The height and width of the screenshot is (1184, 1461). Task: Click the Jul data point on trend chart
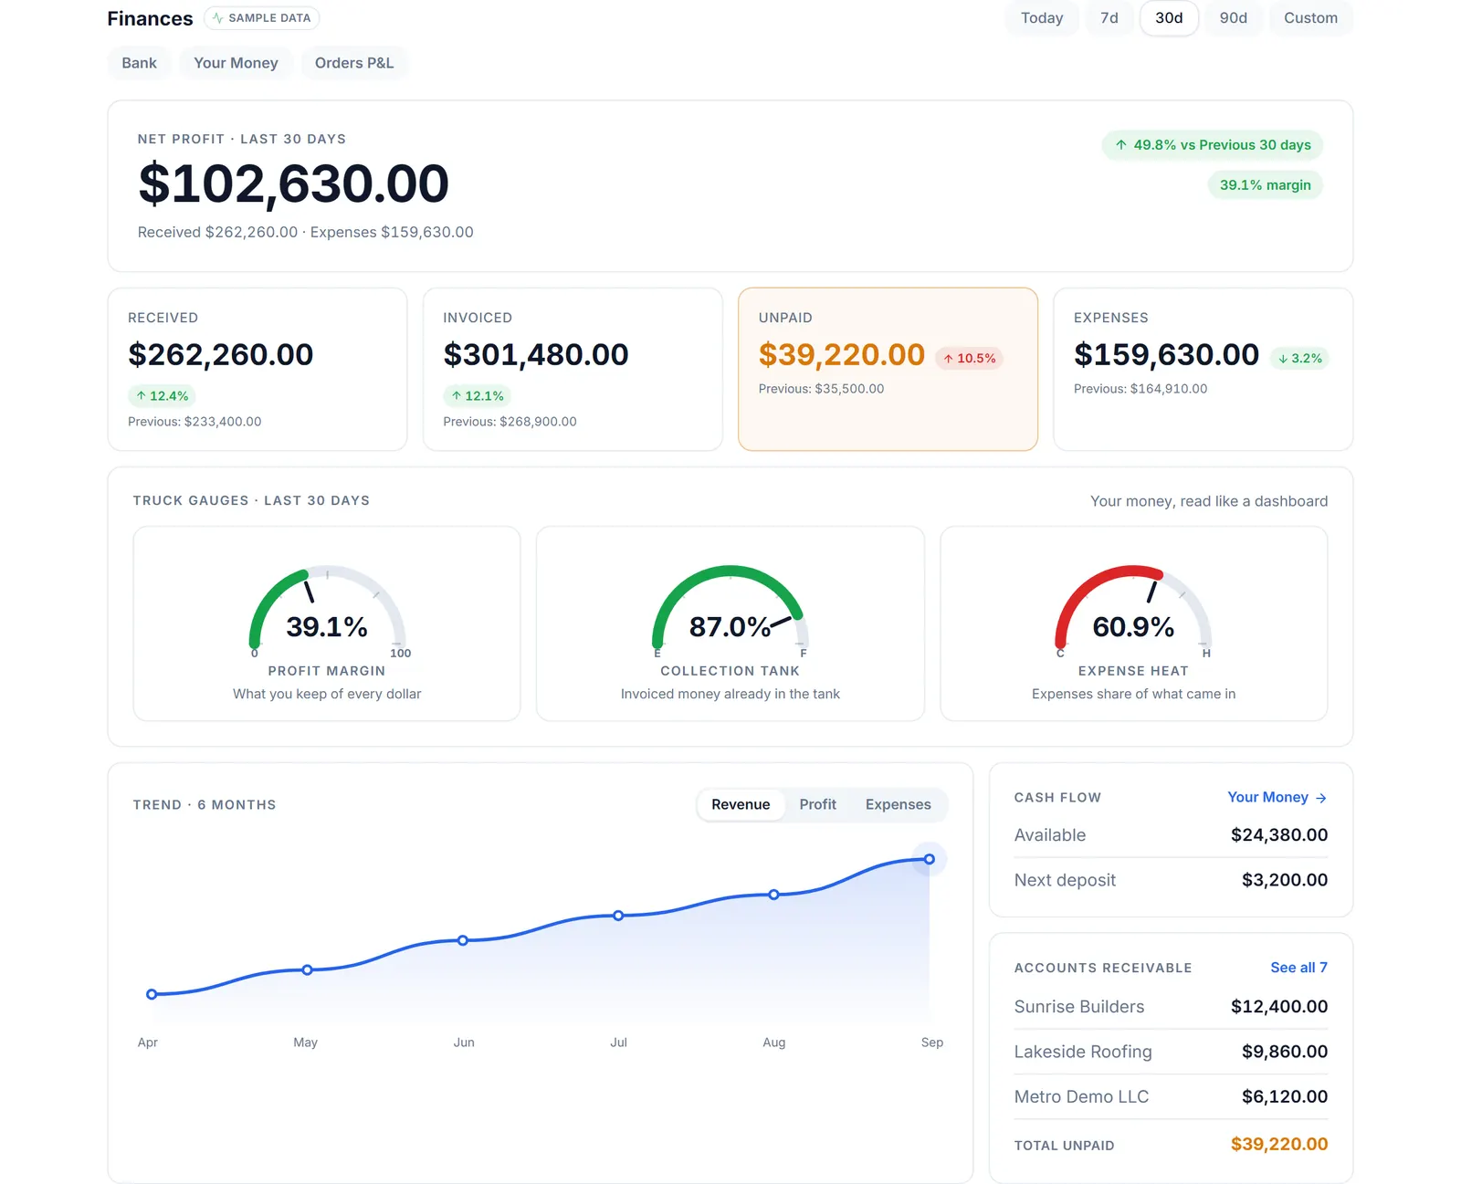(x=618, y=916)
